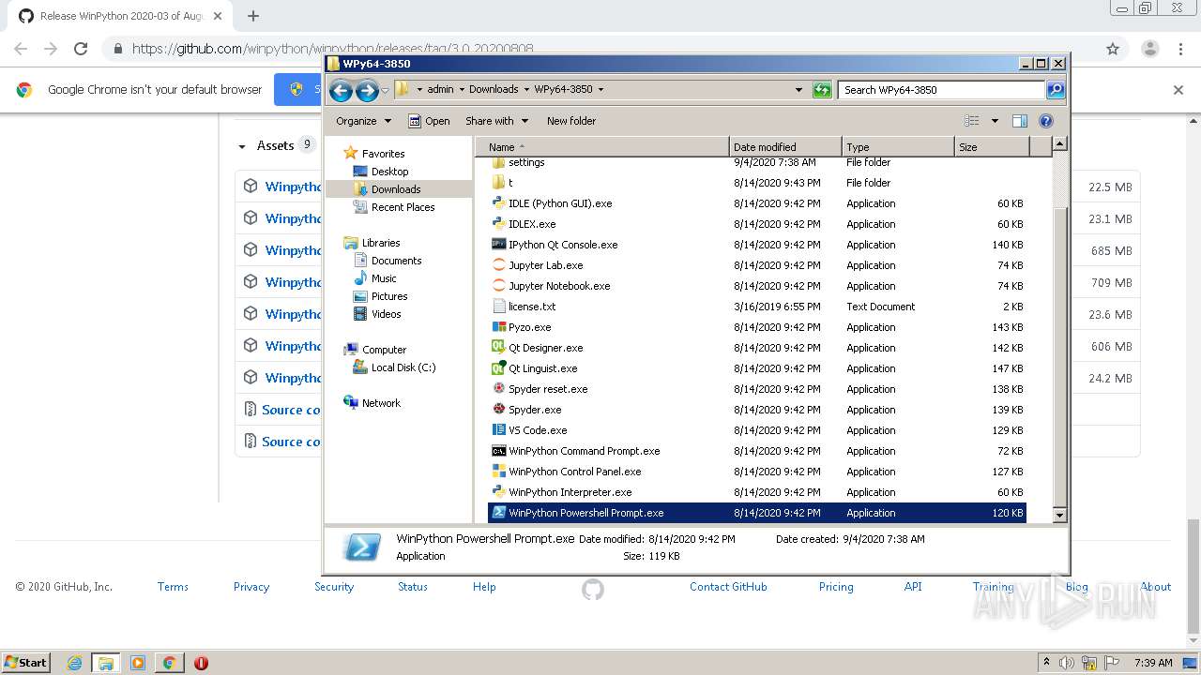Select the WinPython Command Prompt.exe icon
The width and height of the screenshot is (1201, 675).
pos(499,451)
